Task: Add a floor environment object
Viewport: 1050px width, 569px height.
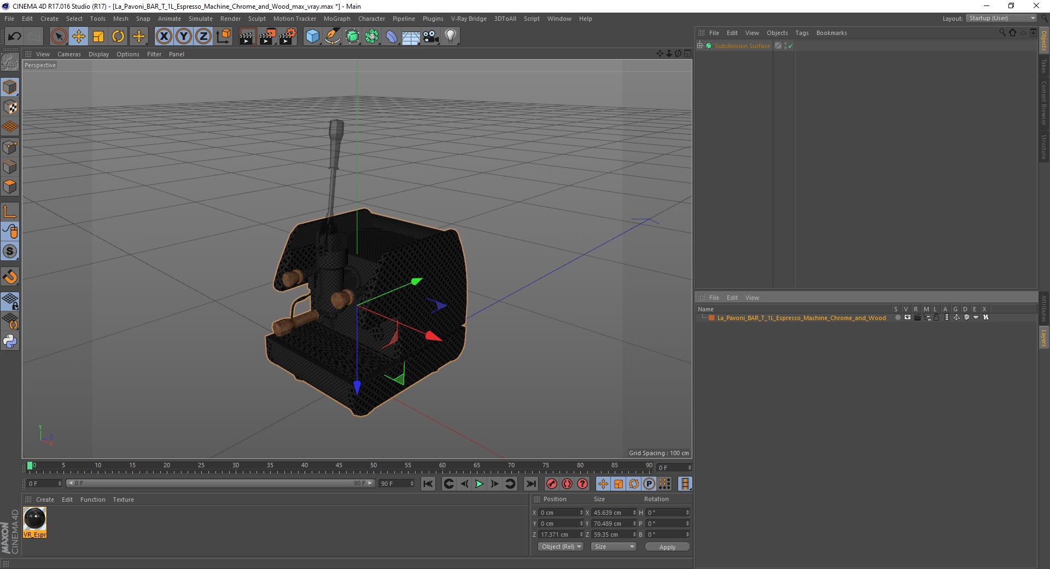Action: (x=411, y=37)
